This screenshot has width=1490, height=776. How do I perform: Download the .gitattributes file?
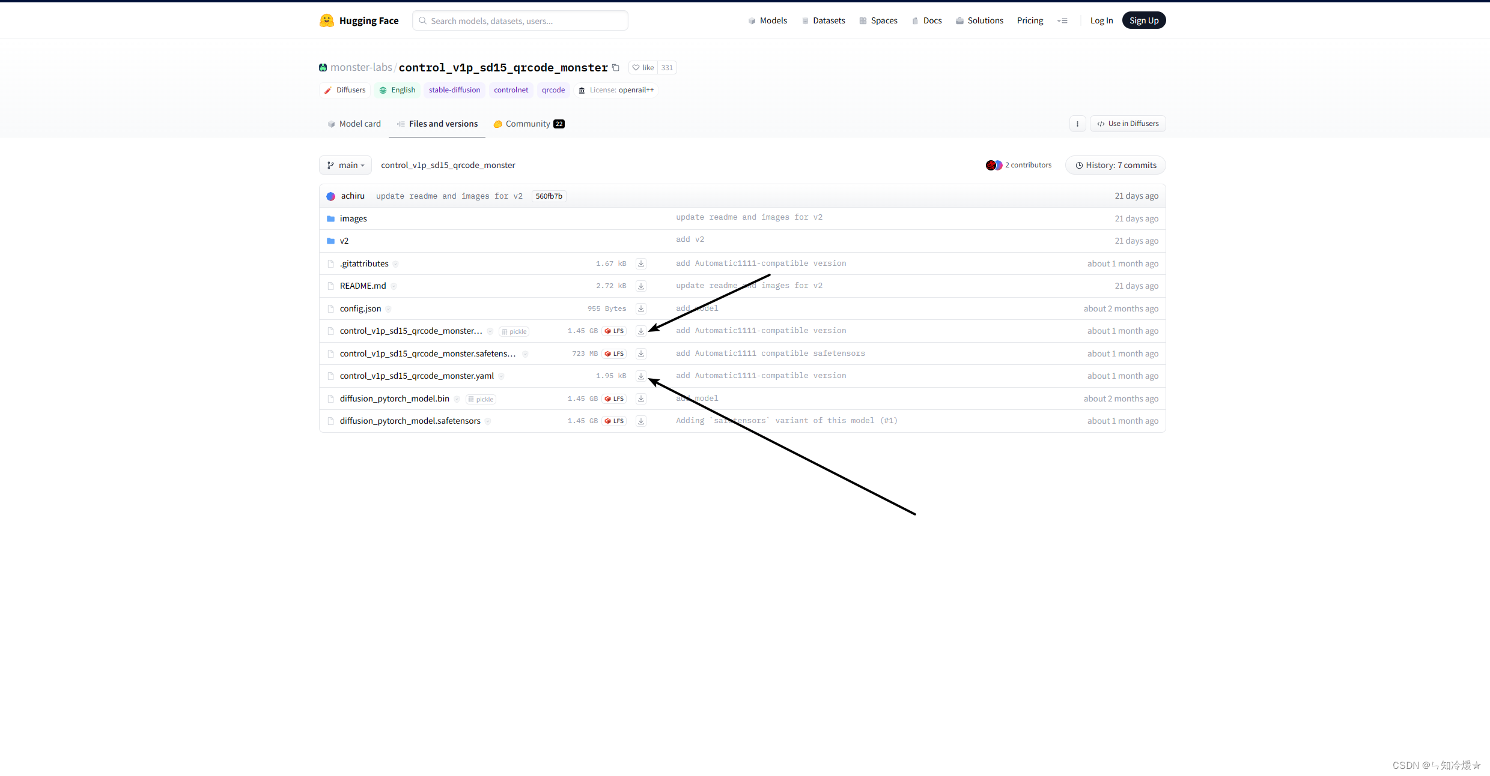point(641,263)
